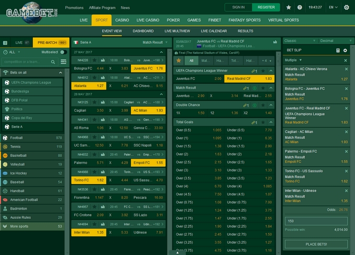Open the Classic view dropdown
Image resolution: width=355 pixels, height=255 pixels.
299,41
